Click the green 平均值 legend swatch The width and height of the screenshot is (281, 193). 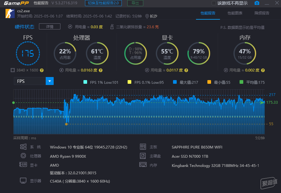coord(241,82)
